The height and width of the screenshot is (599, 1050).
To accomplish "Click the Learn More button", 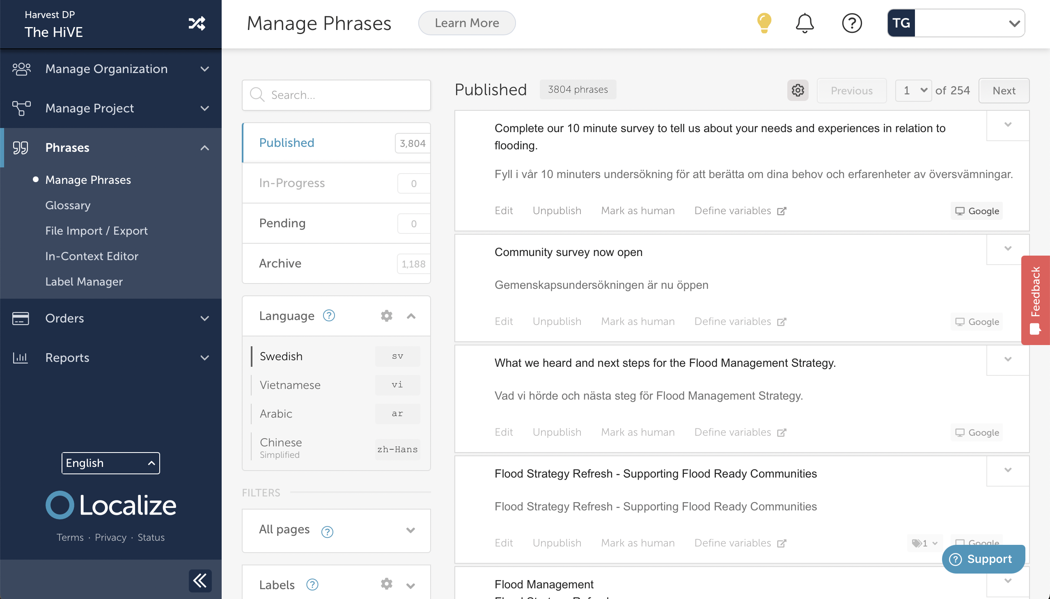I will [467, 23].
